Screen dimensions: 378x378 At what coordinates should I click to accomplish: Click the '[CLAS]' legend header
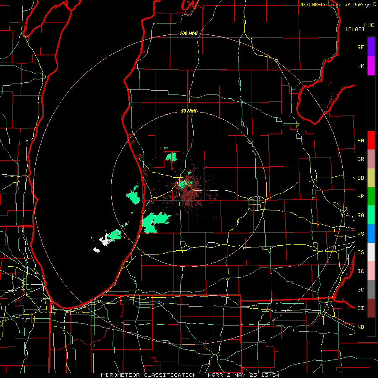355,29
